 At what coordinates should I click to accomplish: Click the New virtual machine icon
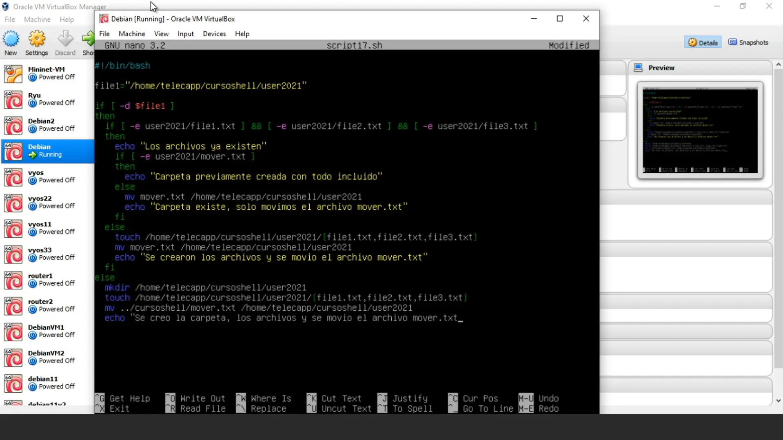[11, 40]
